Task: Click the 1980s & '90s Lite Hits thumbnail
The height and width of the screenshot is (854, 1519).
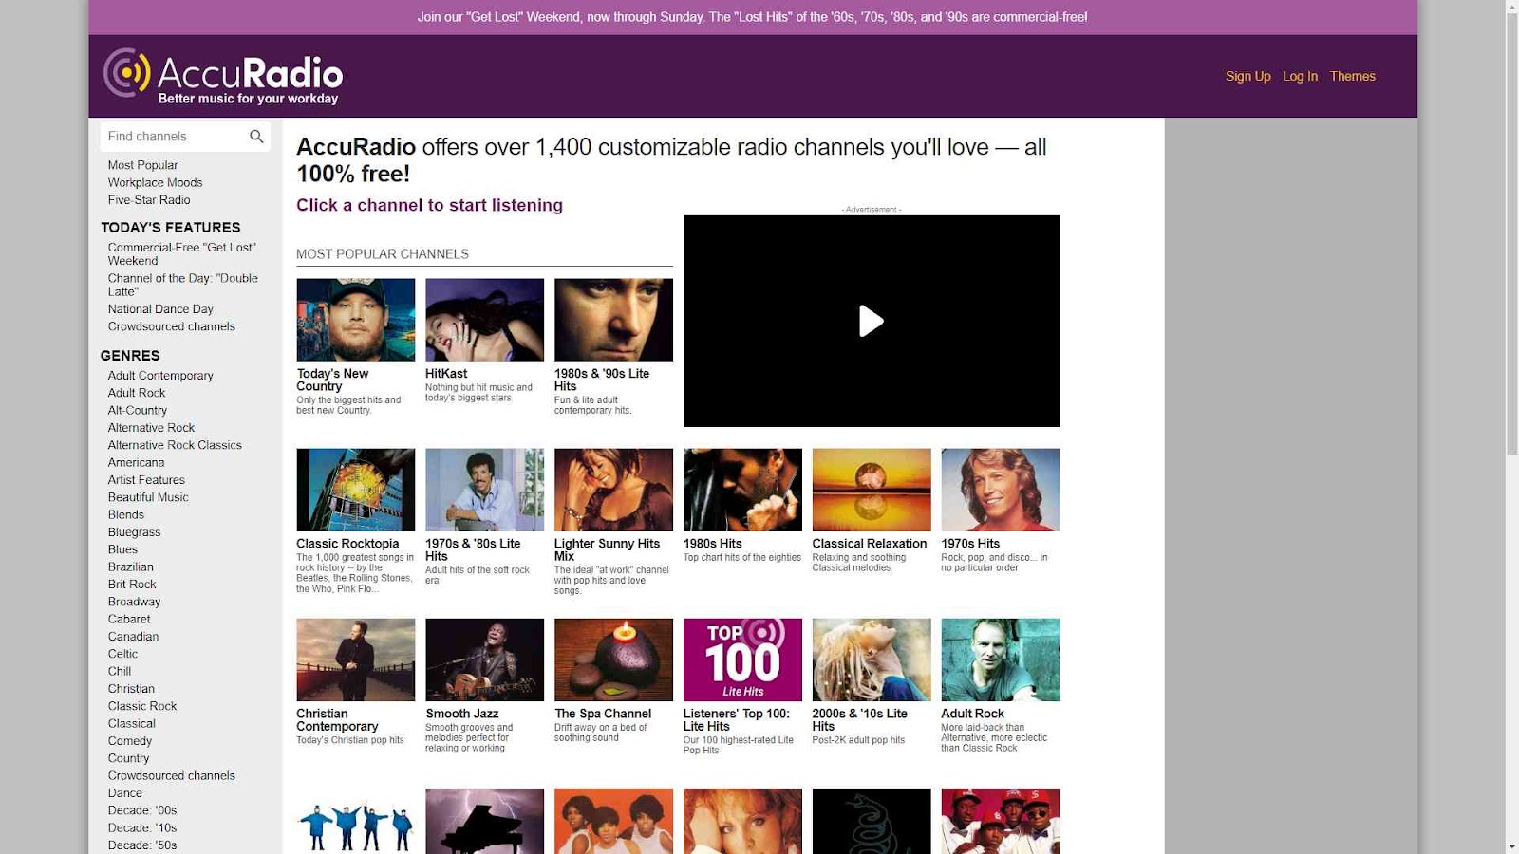Action: pos(613,320)
